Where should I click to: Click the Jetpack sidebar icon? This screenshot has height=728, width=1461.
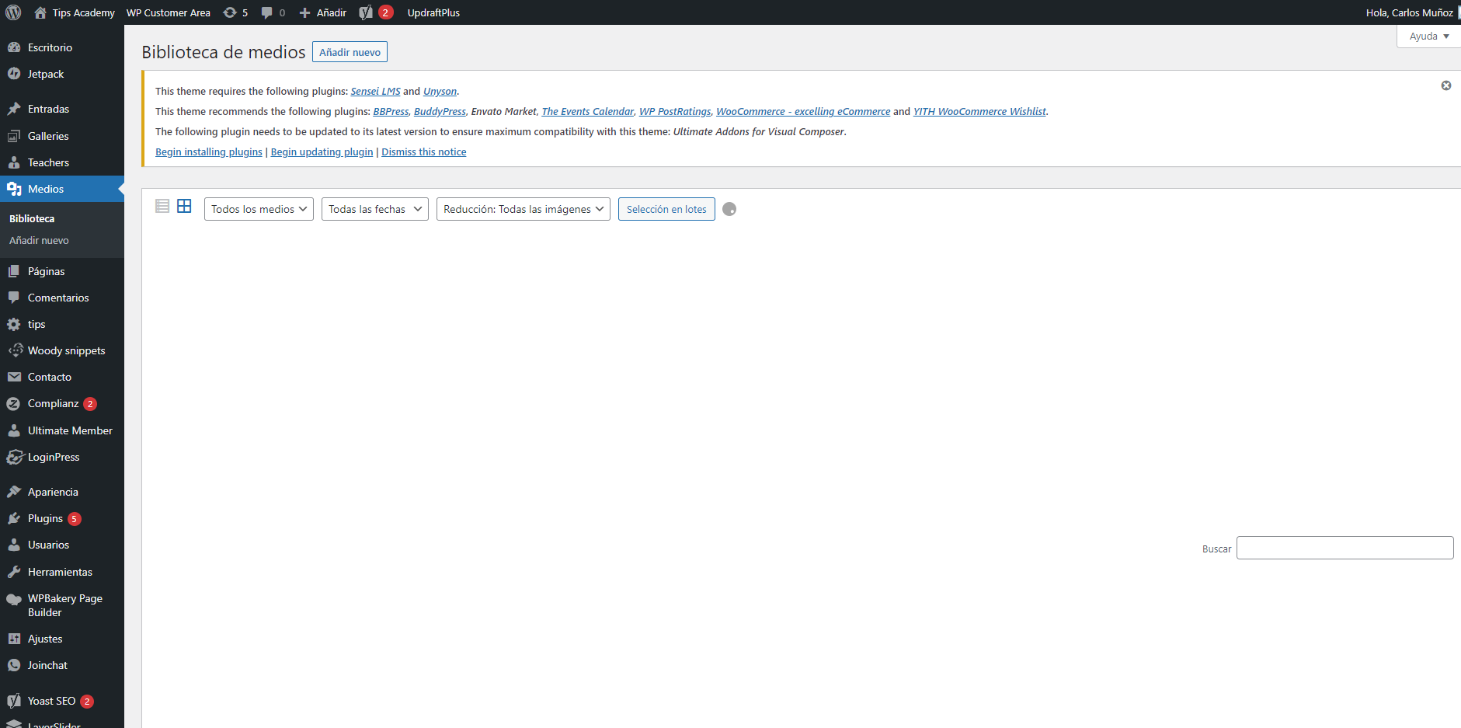pyautogui.click(x=14, y=74)
